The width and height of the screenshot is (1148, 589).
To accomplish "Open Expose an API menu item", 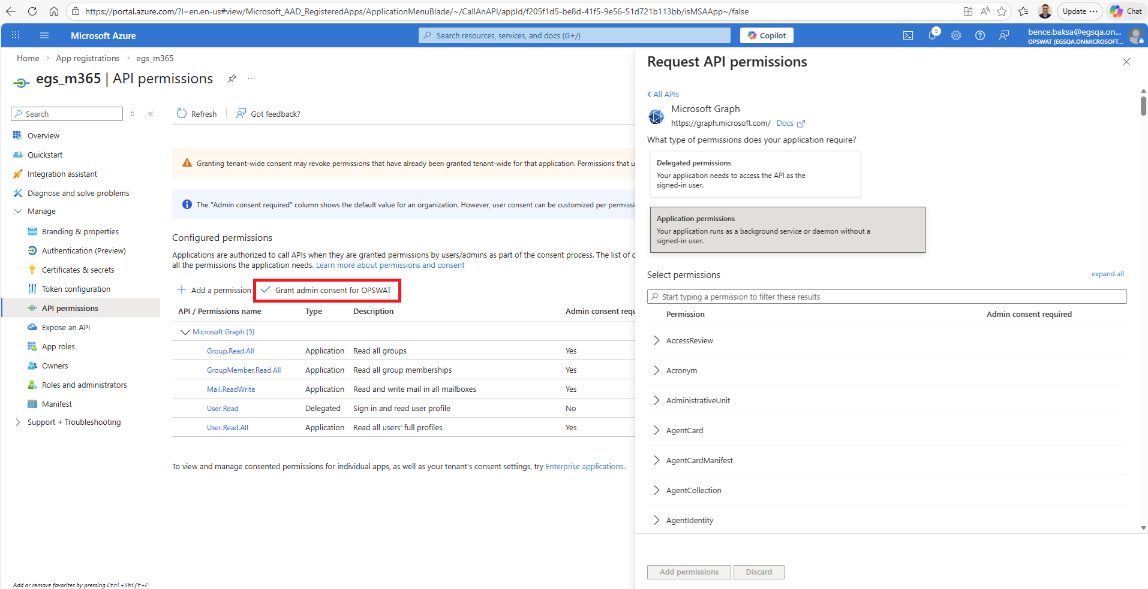I will [x=66, y=327].
